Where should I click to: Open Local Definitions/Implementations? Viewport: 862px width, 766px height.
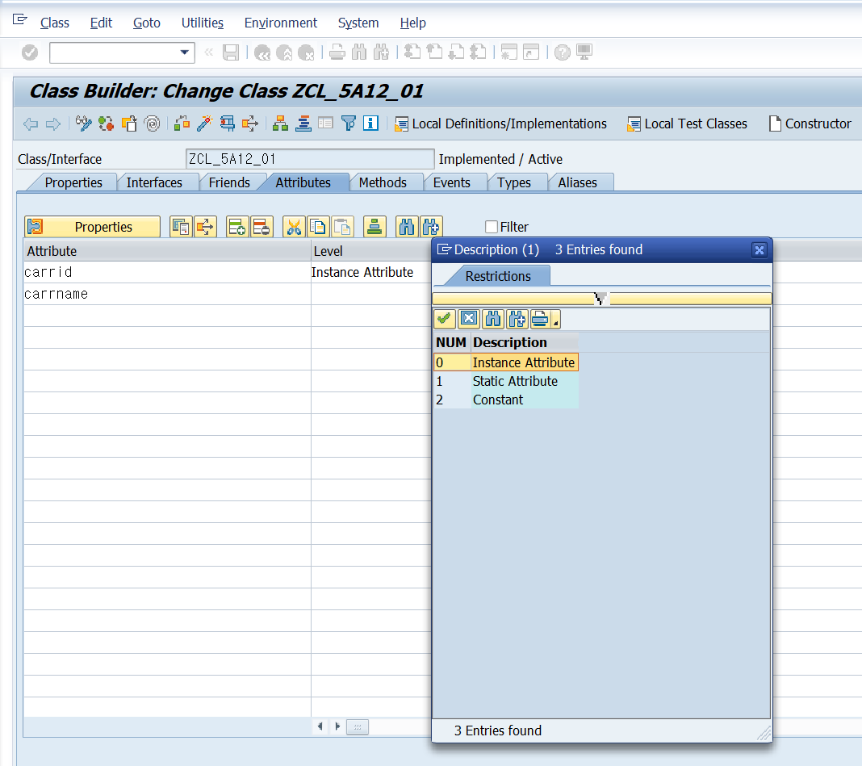(x=501, y=123)
